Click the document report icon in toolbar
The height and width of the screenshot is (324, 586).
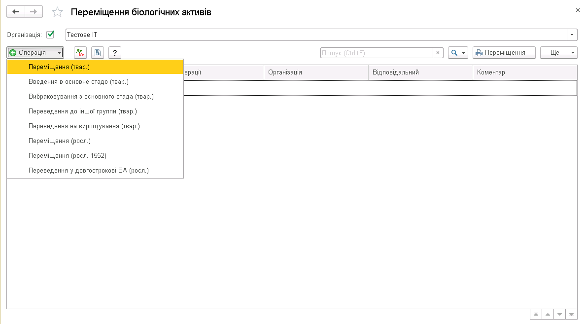pyautogui.click(x=98, y=53)
